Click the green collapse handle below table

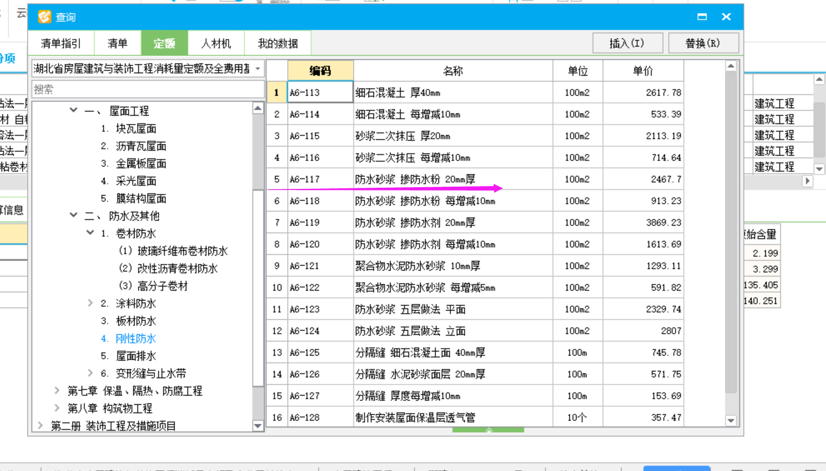[x=488, y=430]
